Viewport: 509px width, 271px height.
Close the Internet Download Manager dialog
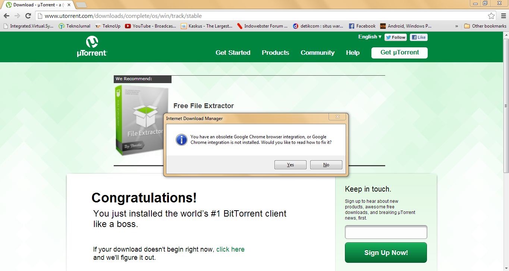337,117
